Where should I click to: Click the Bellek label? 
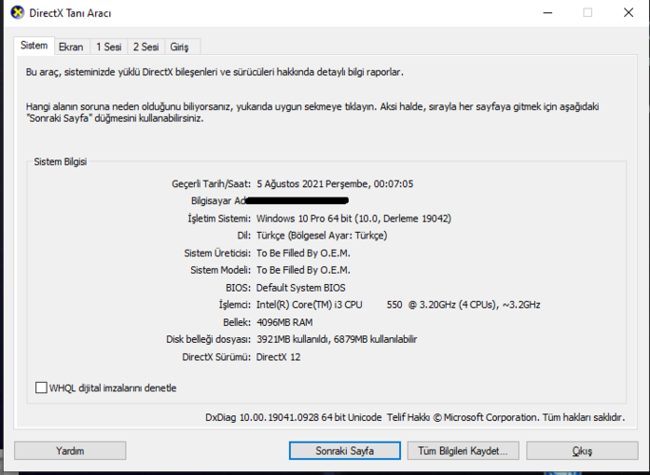[237, 322]
